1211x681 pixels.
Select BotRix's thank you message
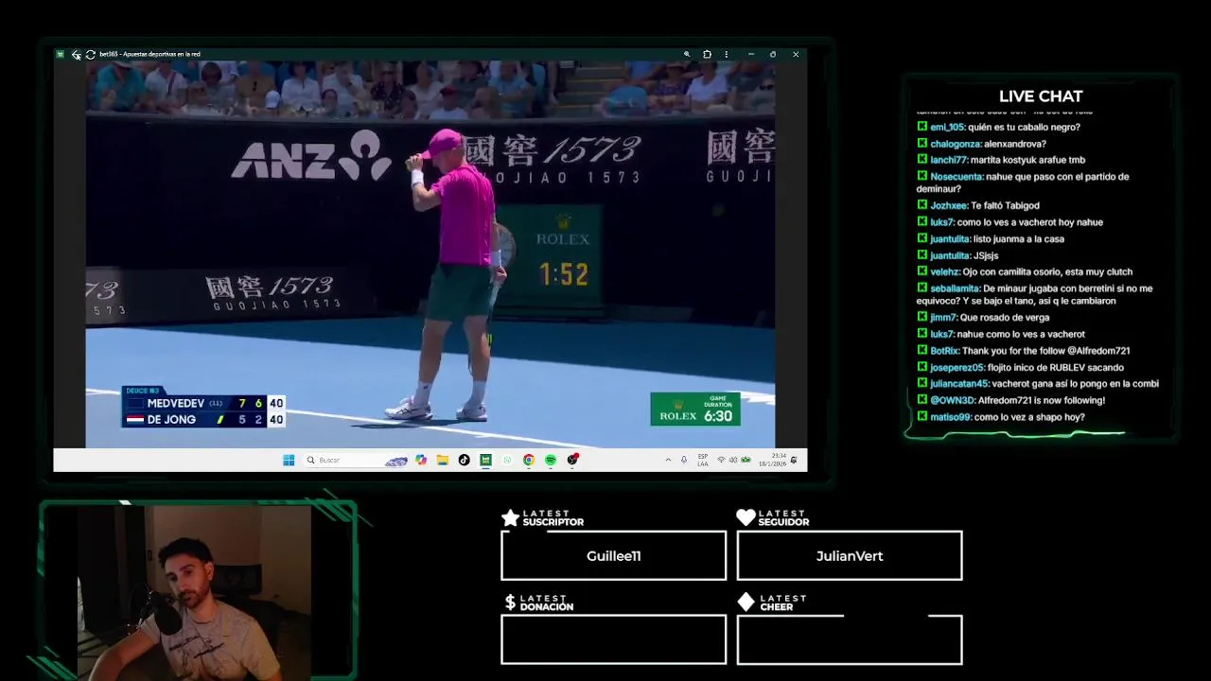point(1024,351)
